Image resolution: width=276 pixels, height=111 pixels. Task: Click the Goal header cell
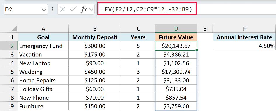(43, 37)
